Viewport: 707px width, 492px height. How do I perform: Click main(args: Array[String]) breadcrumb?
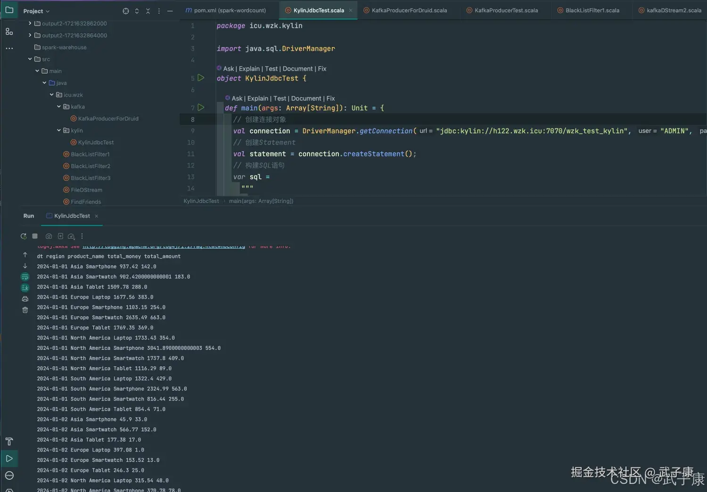[261, 201]
